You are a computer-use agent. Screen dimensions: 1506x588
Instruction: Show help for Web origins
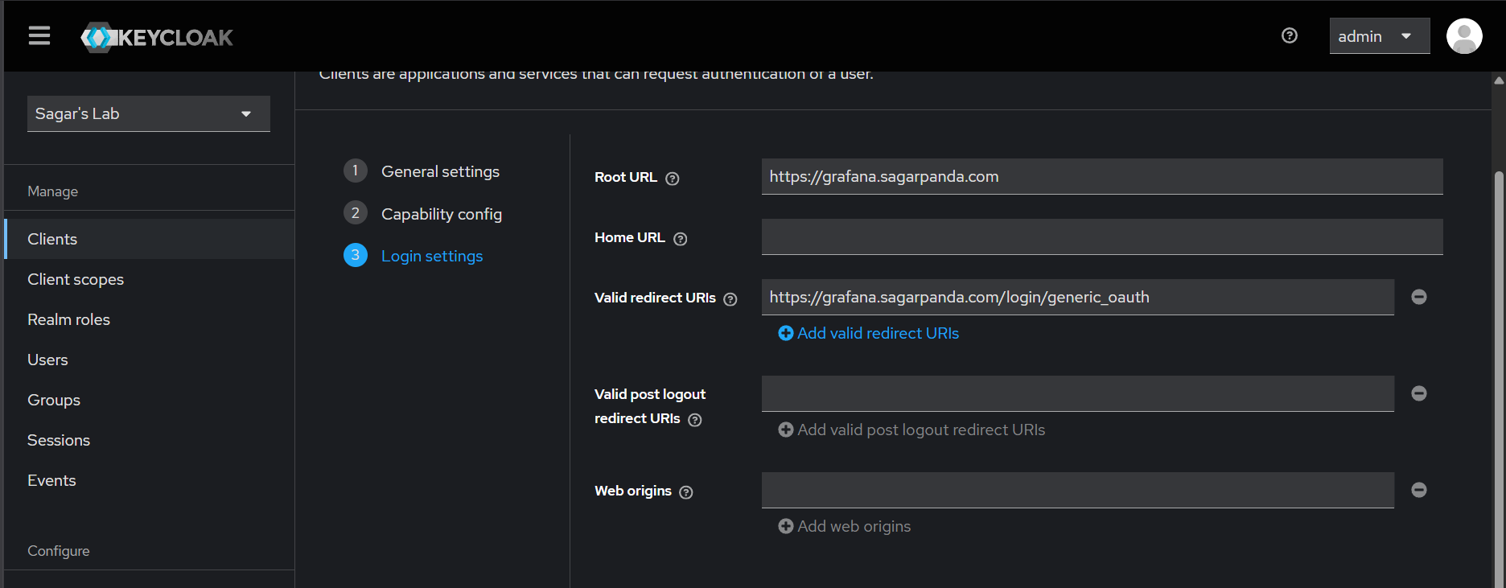click(686, 492)
